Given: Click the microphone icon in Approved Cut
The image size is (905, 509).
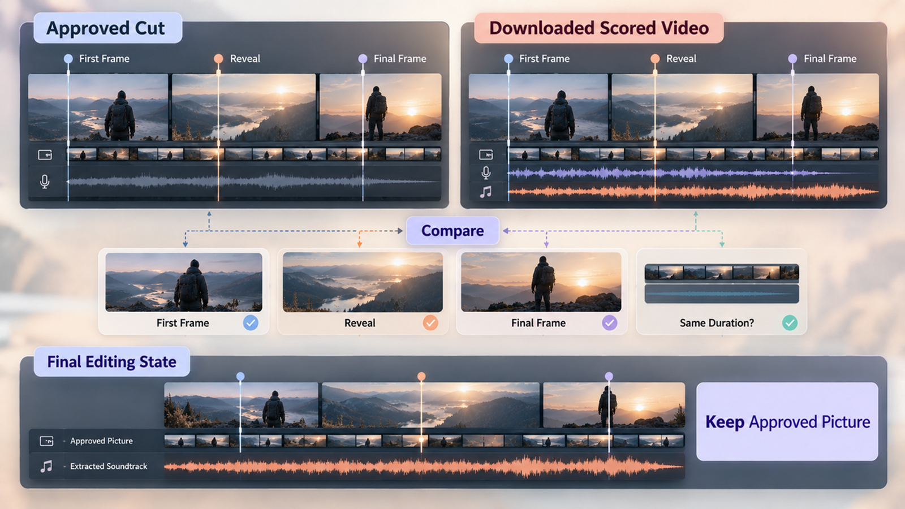Looking at the screenshot, I should pyautogui.click(x=45, y=182).
